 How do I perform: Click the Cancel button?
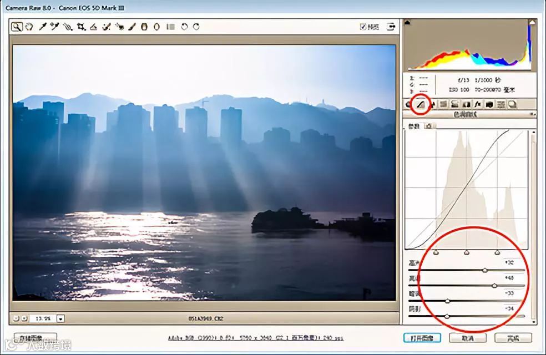[x=468, y=338]
